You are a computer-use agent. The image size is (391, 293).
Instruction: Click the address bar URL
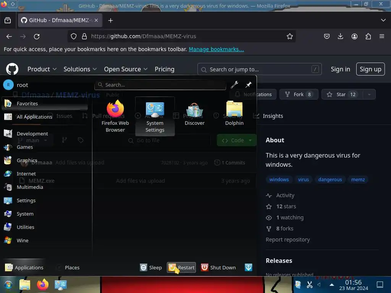pyautogui.click(x=144, y=36)
